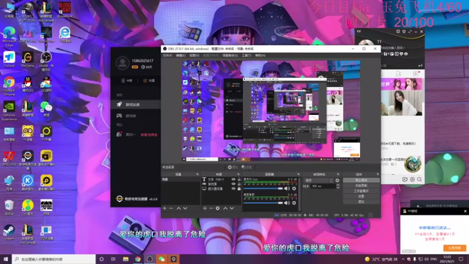This screenshot has width=469, height=264.
Task: Click the recharge (充值) link in the accelerator window
Action: point(149,80)
